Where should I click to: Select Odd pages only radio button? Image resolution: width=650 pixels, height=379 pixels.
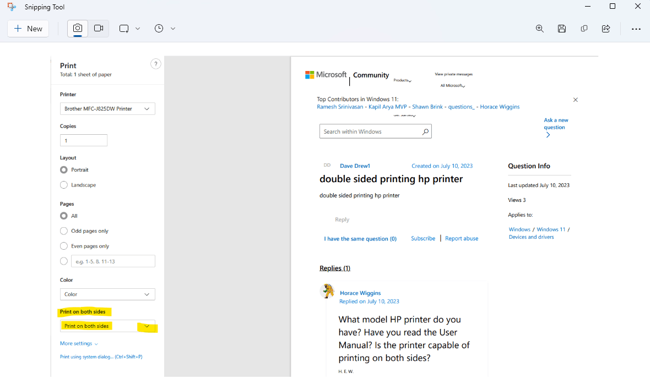pos(64,231)
